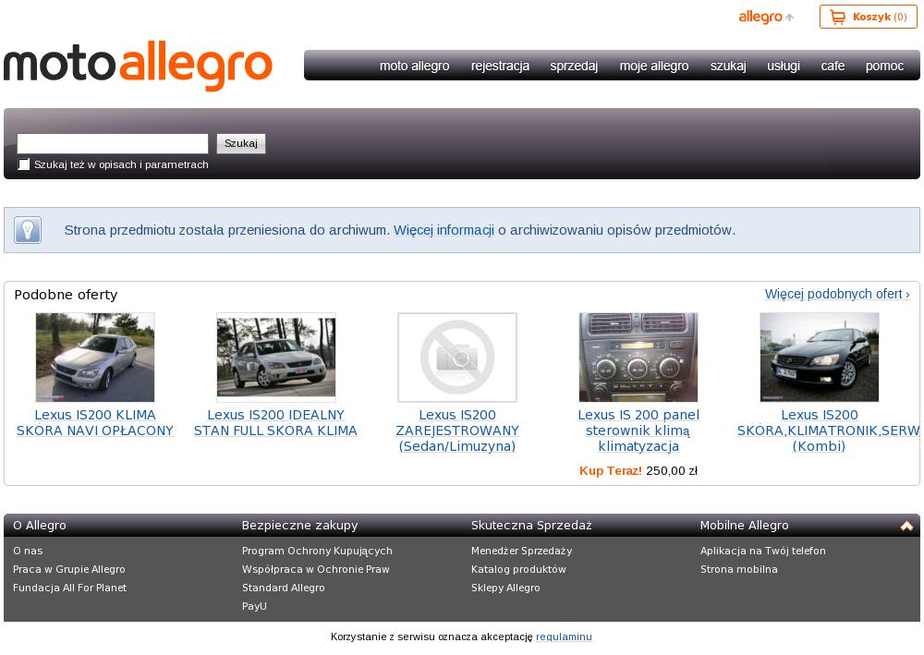This screenshot has width=924, height=655.
Task: Click the 'Mobilne Allegro' footer heading
Action: (744, 526)
